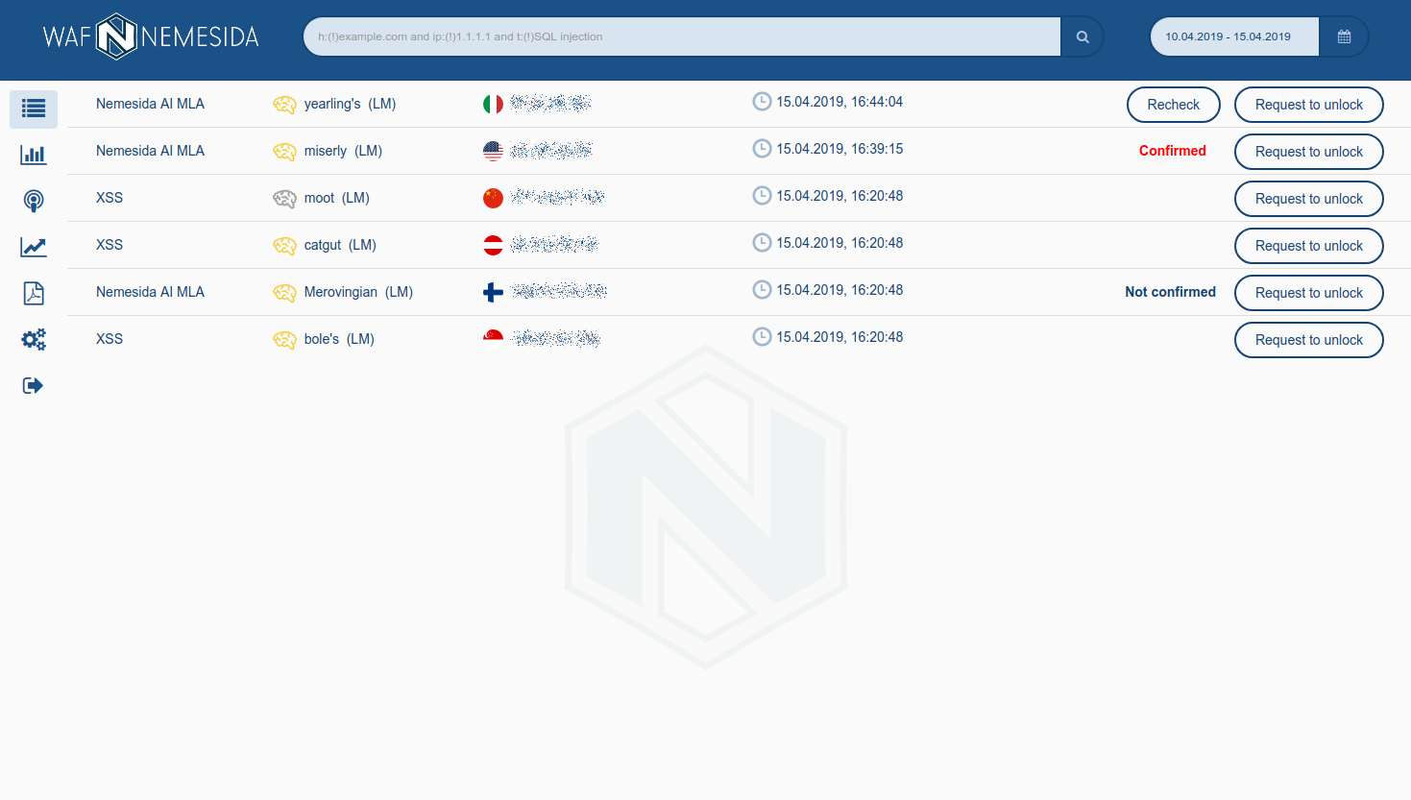Image resolution: width=1411 pixels, height=800 pixels.
Task: Request to unlock in catgut row
Action: (1308, 246)
